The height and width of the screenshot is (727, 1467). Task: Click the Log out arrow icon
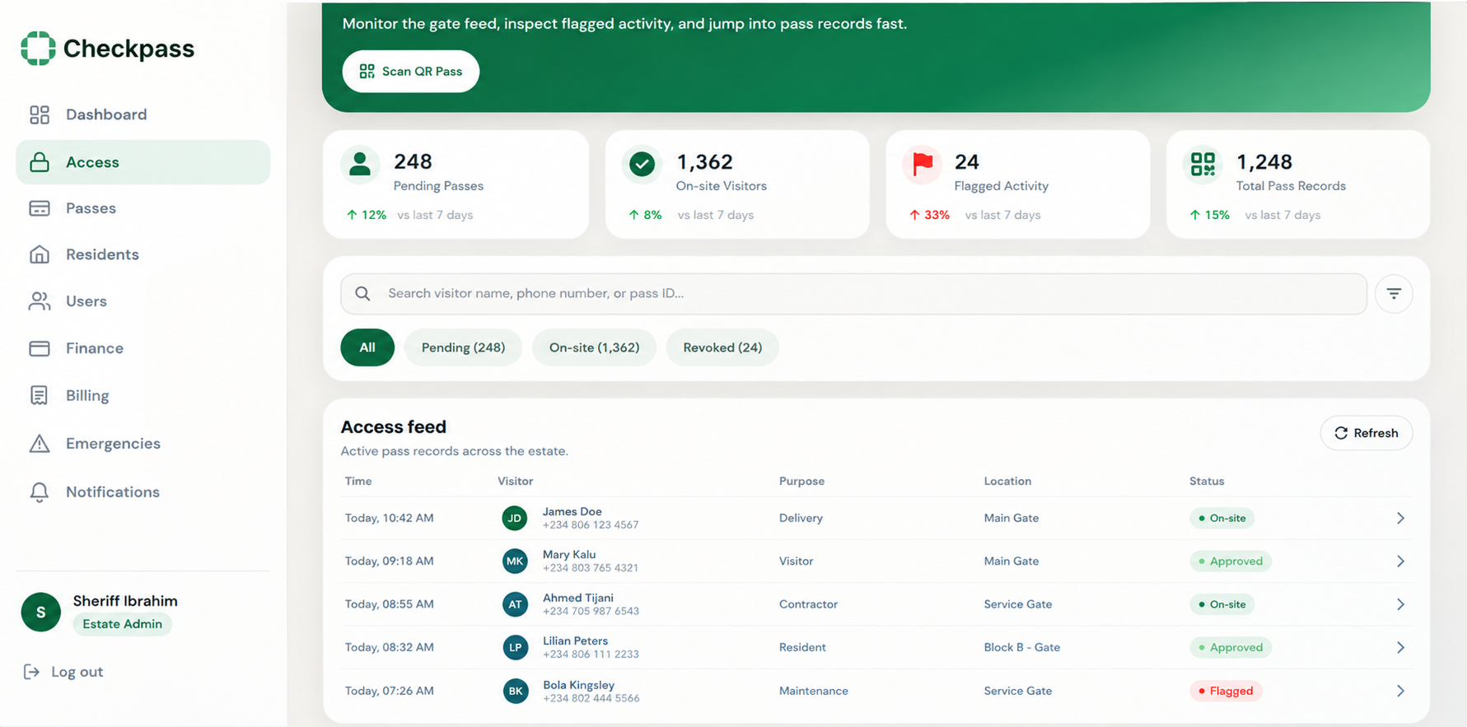(31, 672)
